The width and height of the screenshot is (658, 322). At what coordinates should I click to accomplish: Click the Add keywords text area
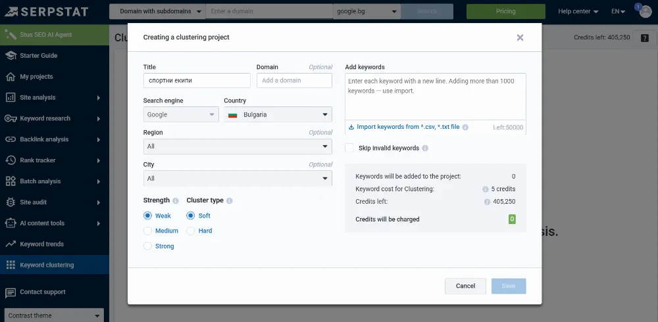pos(436,97)
